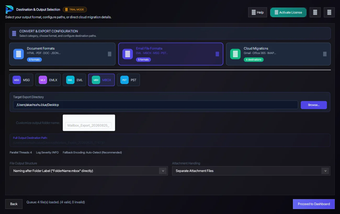Click the "Log Severity: INFO" text
Image resolution: width=340 pixels, height=214 pixels.
coord(47,152)
